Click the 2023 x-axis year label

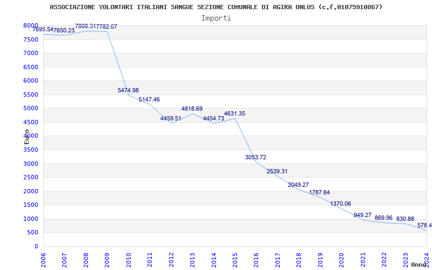406,260
